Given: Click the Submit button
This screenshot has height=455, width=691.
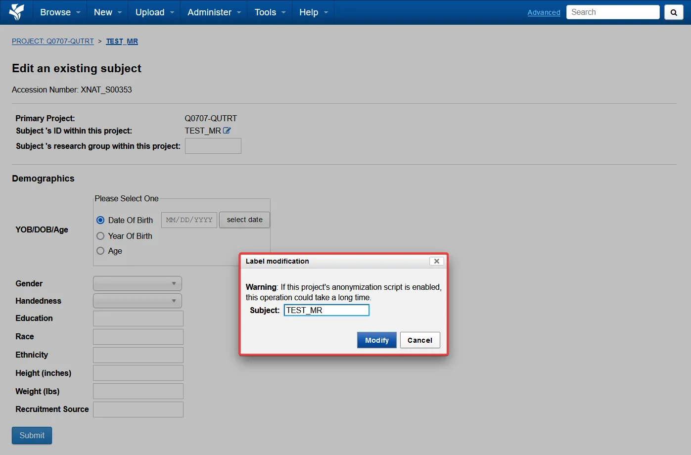Looking at the screenshot, I should (x=32, y=435).
